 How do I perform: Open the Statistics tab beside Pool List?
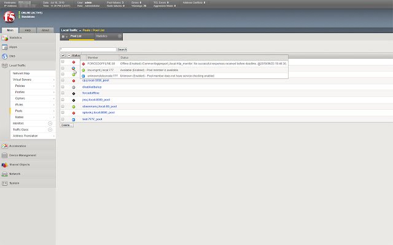click(108, 37)
